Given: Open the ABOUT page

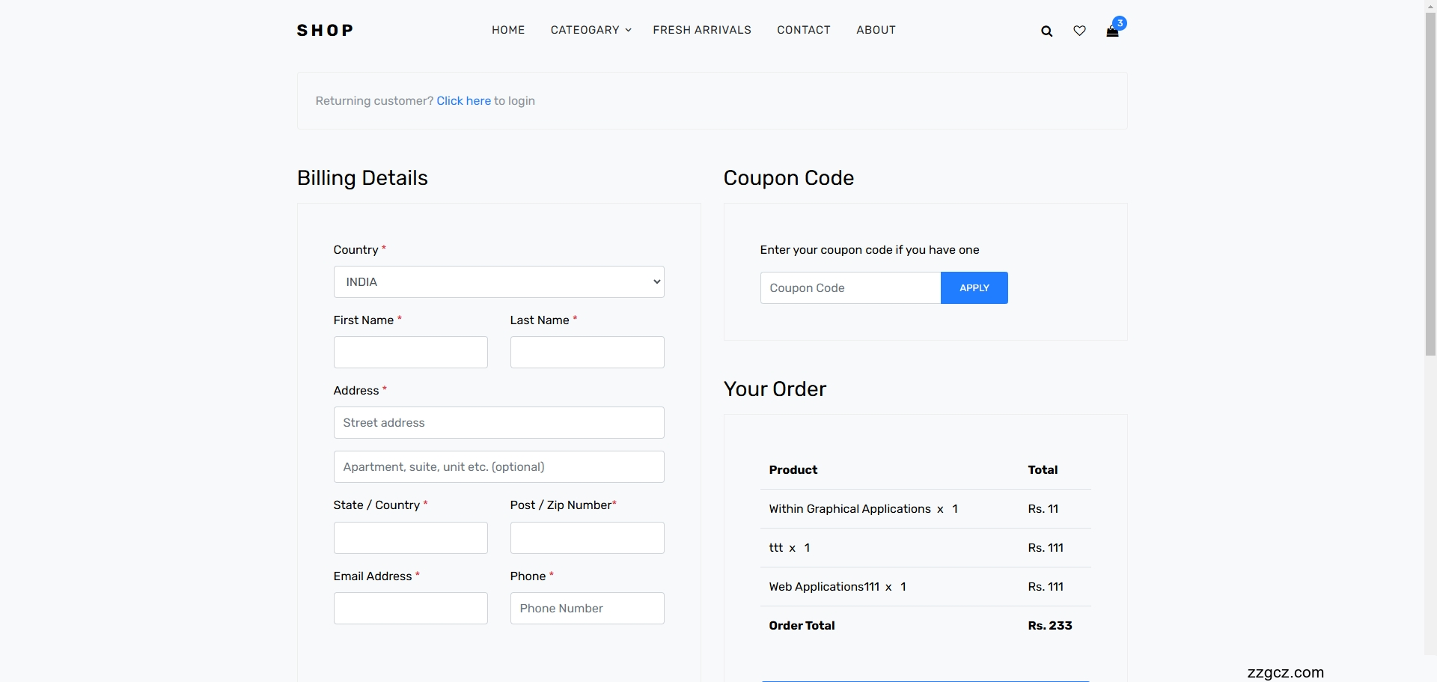Looking at the screenshot, I should [876, 30].
